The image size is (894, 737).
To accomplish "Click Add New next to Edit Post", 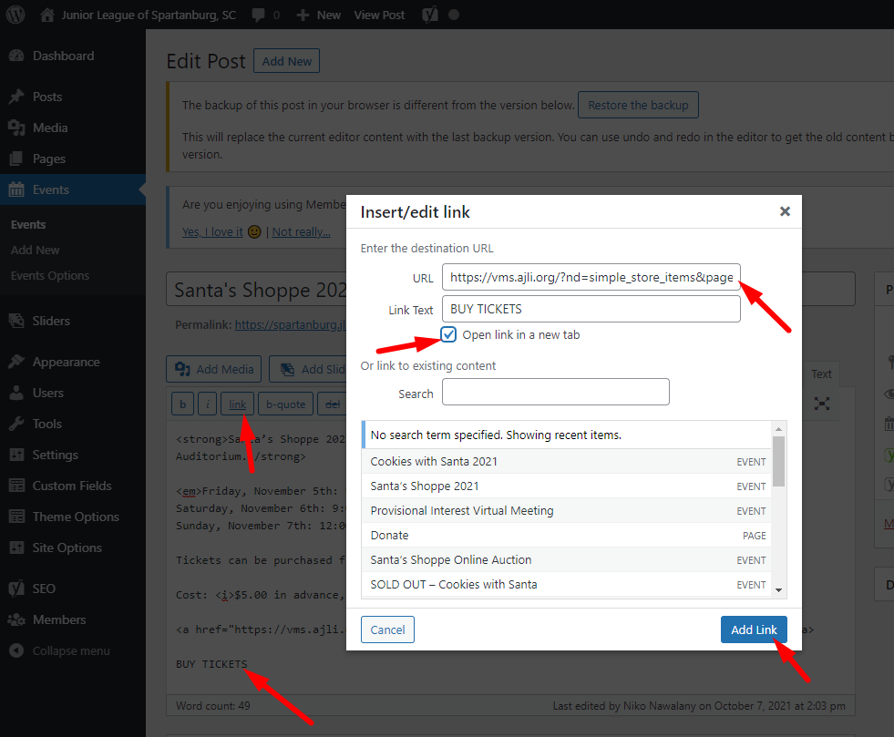I will click(287, 61).
